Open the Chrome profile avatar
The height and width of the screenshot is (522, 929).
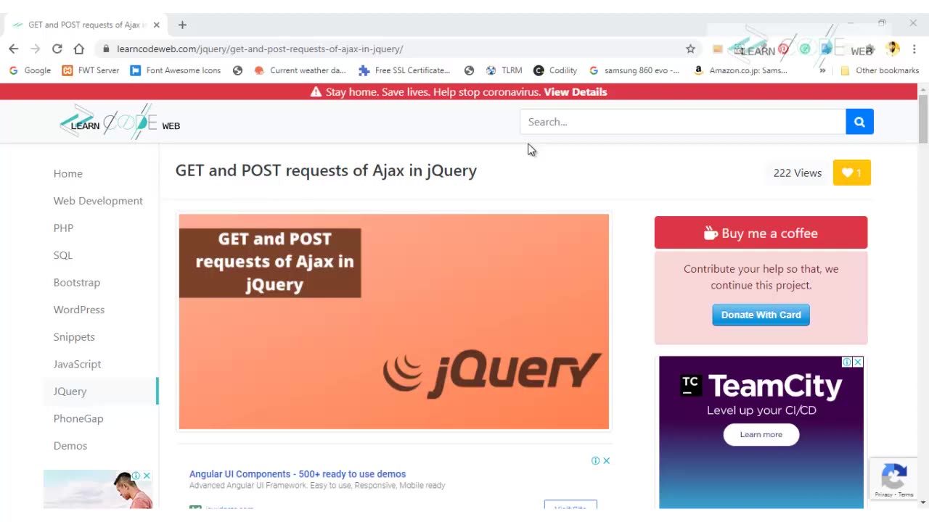point(893,49)
